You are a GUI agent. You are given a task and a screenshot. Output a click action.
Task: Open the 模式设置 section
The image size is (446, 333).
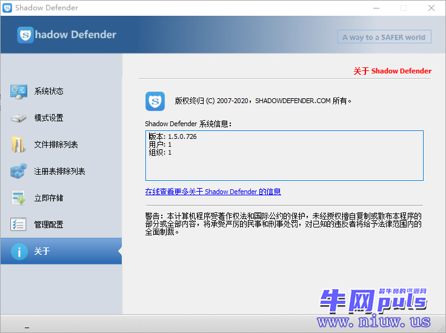pyautogui.click(x=61, y=118)
